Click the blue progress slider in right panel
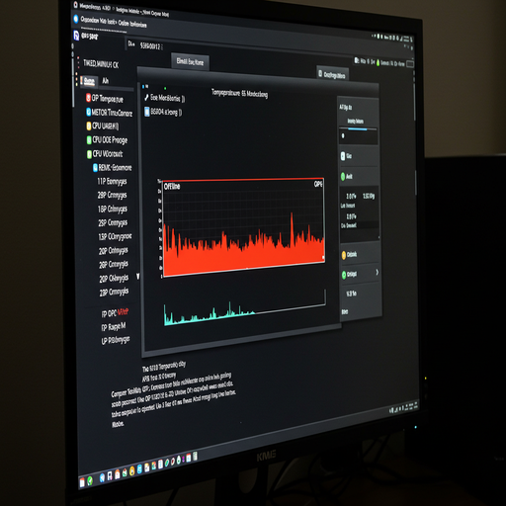The image size is (506, 506). [x=358, y=129]
